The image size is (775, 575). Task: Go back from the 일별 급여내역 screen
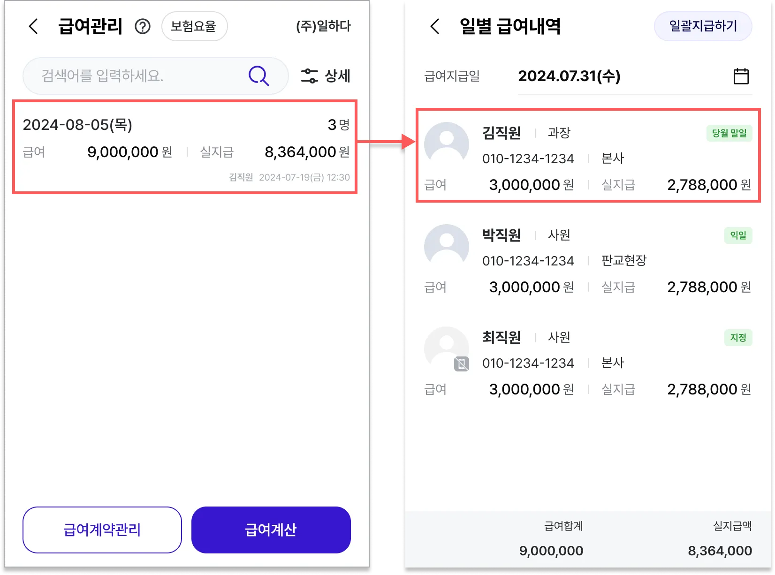435,26
